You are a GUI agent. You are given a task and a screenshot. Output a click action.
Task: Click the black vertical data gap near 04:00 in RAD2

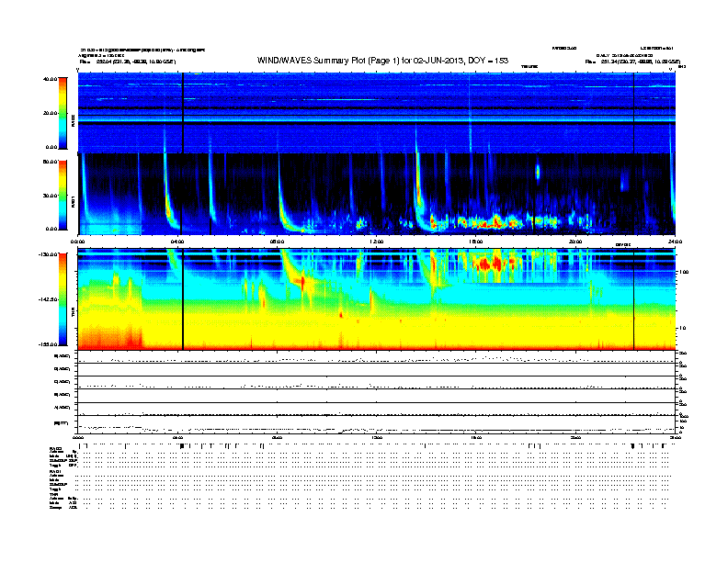(183, 113)
